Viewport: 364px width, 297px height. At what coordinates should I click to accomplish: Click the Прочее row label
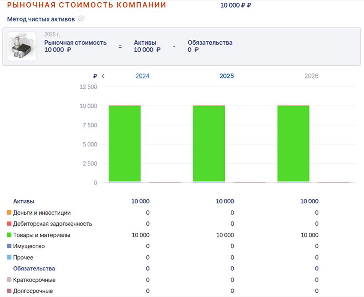point(23,257)
